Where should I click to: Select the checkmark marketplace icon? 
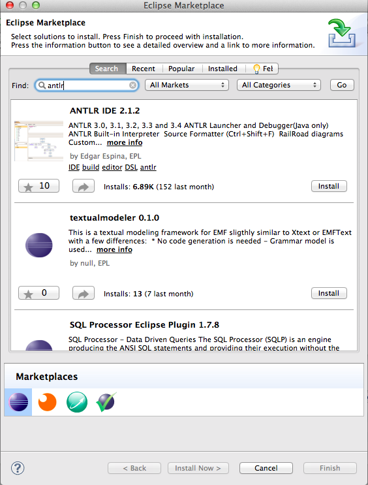pyautogui.click(x=106, y=402)
